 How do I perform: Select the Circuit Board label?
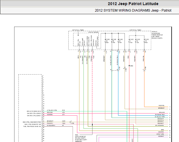click(x=93, y=32)
